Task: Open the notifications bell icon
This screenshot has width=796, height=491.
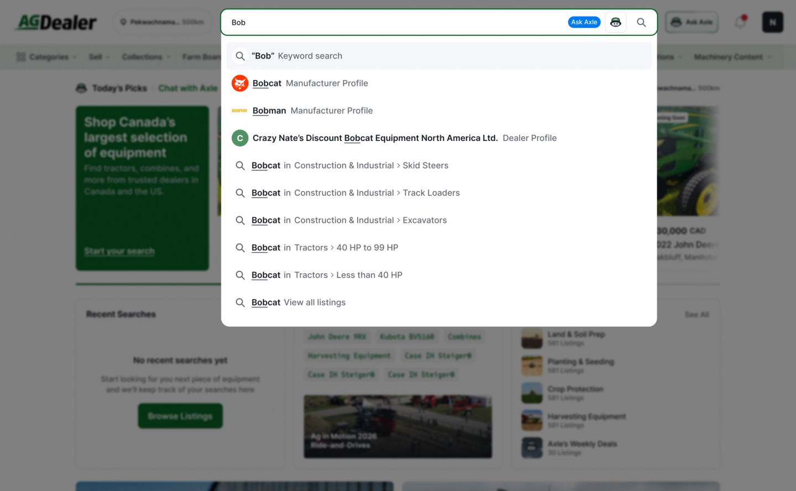Action: tap(740, 22)
